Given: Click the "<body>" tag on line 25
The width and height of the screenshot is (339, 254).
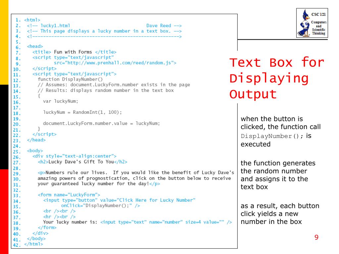Looking at the screenshot, I should [35, 151].
